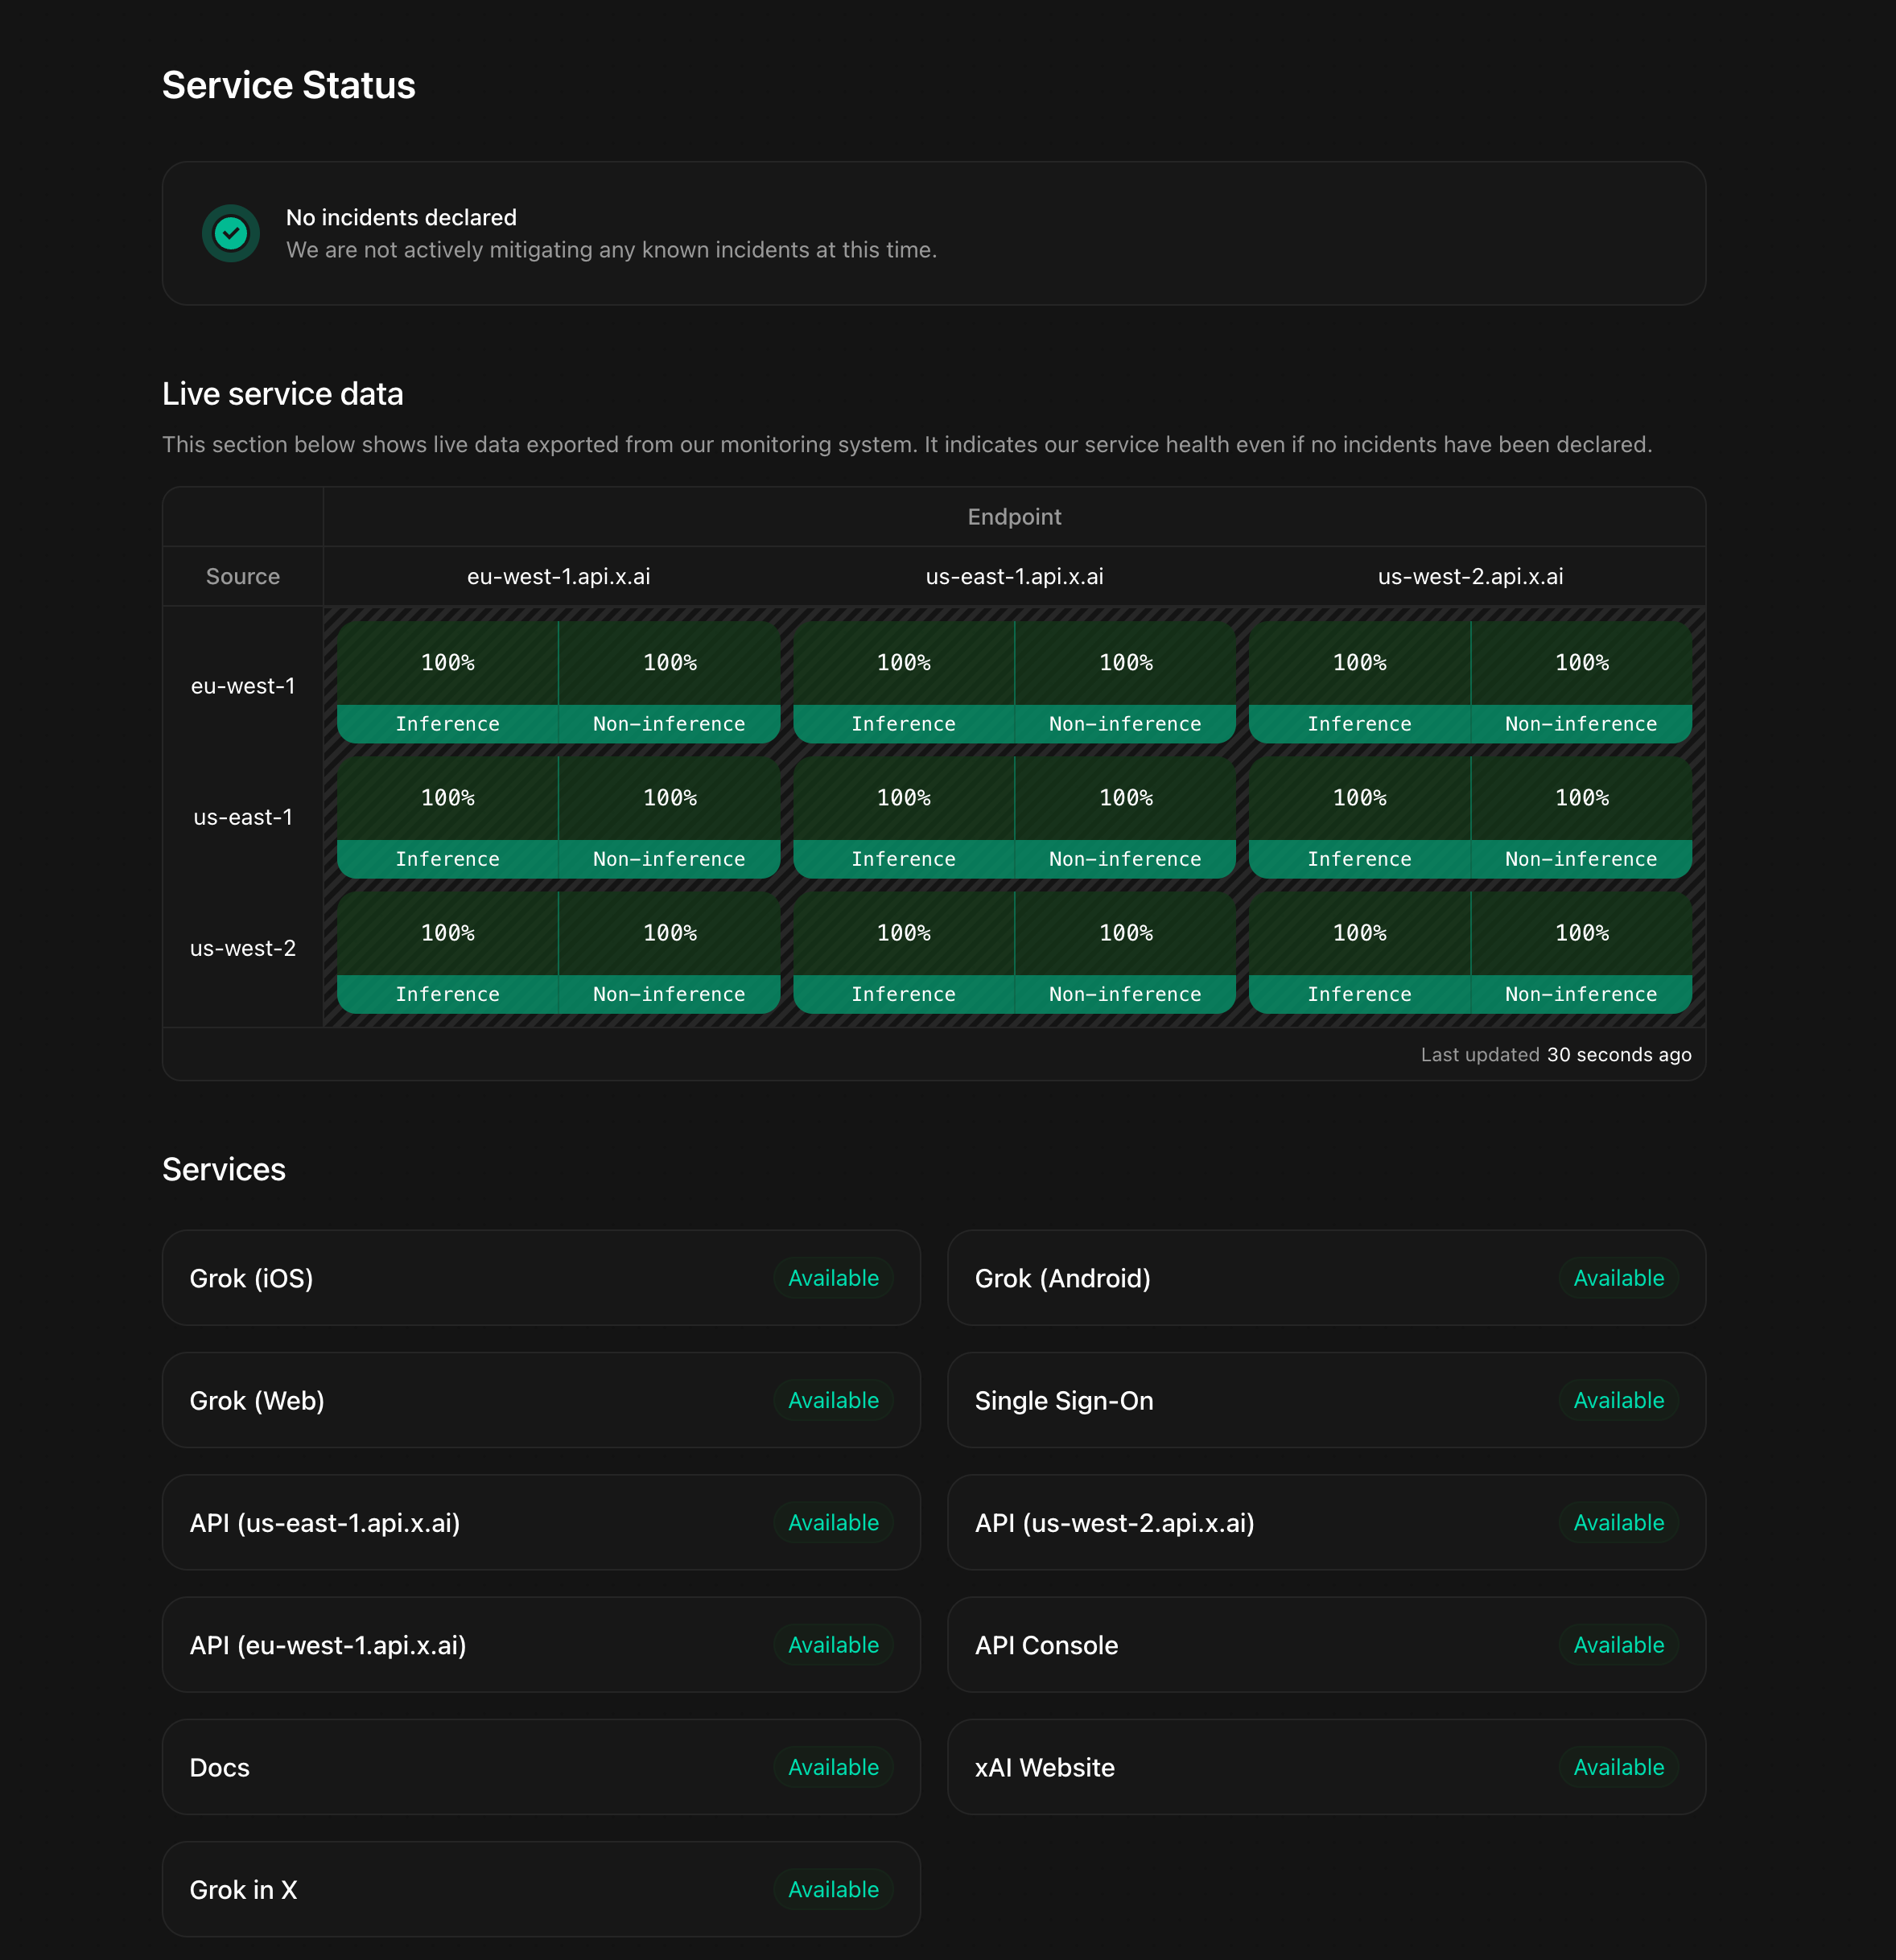
Task: Select eu-west-1 to us-west-2 Non-inference cell
Action: (x=1582, y=682)
